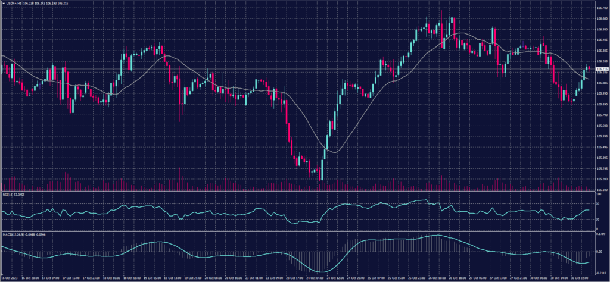The image size is (610, 282).
Task: Click the triangle arrow before USDX symbol
Action: [x=4, y=4]
